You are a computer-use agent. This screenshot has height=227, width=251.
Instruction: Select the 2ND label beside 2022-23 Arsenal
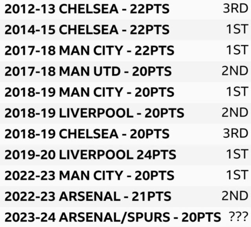pyautogui.click(x=235, y=196)
